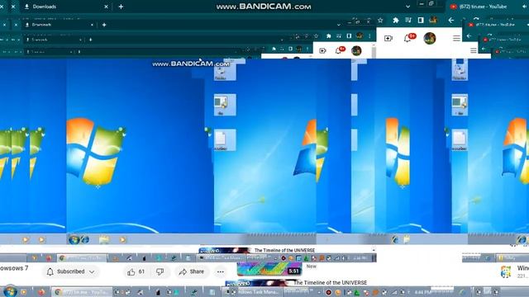This screenshot has height=297, width=529.
Task: Open the larger YouTube hamburger menu
Action: tap(456, 39)
